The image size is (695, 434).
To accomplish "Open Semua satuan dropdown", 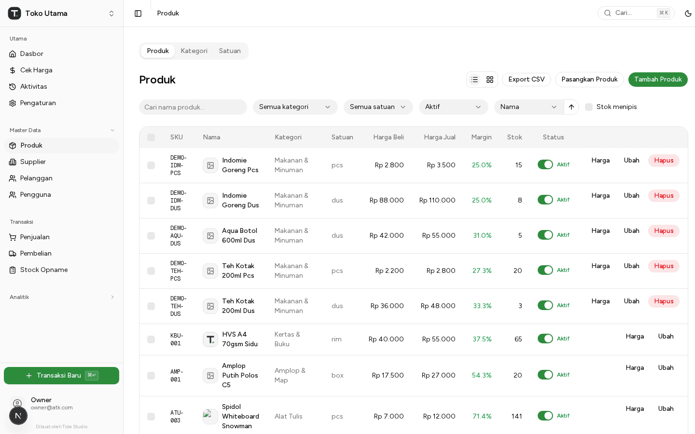I will (378, 107).
